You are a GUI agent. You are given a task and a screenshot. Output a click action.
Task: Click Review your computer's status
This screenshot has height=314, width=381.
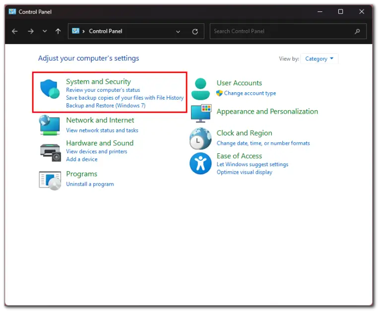[x=103, y=90]
